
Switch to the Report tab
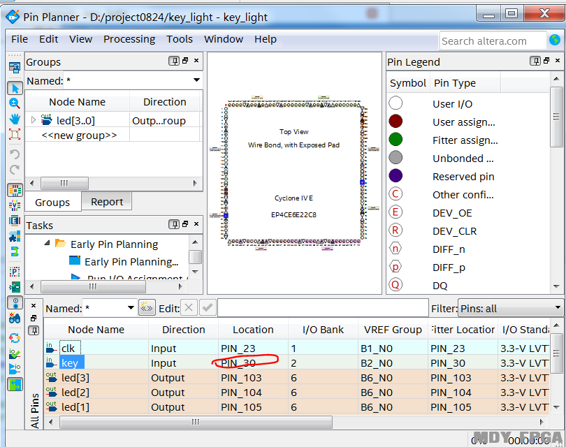[x=107, y=202]
